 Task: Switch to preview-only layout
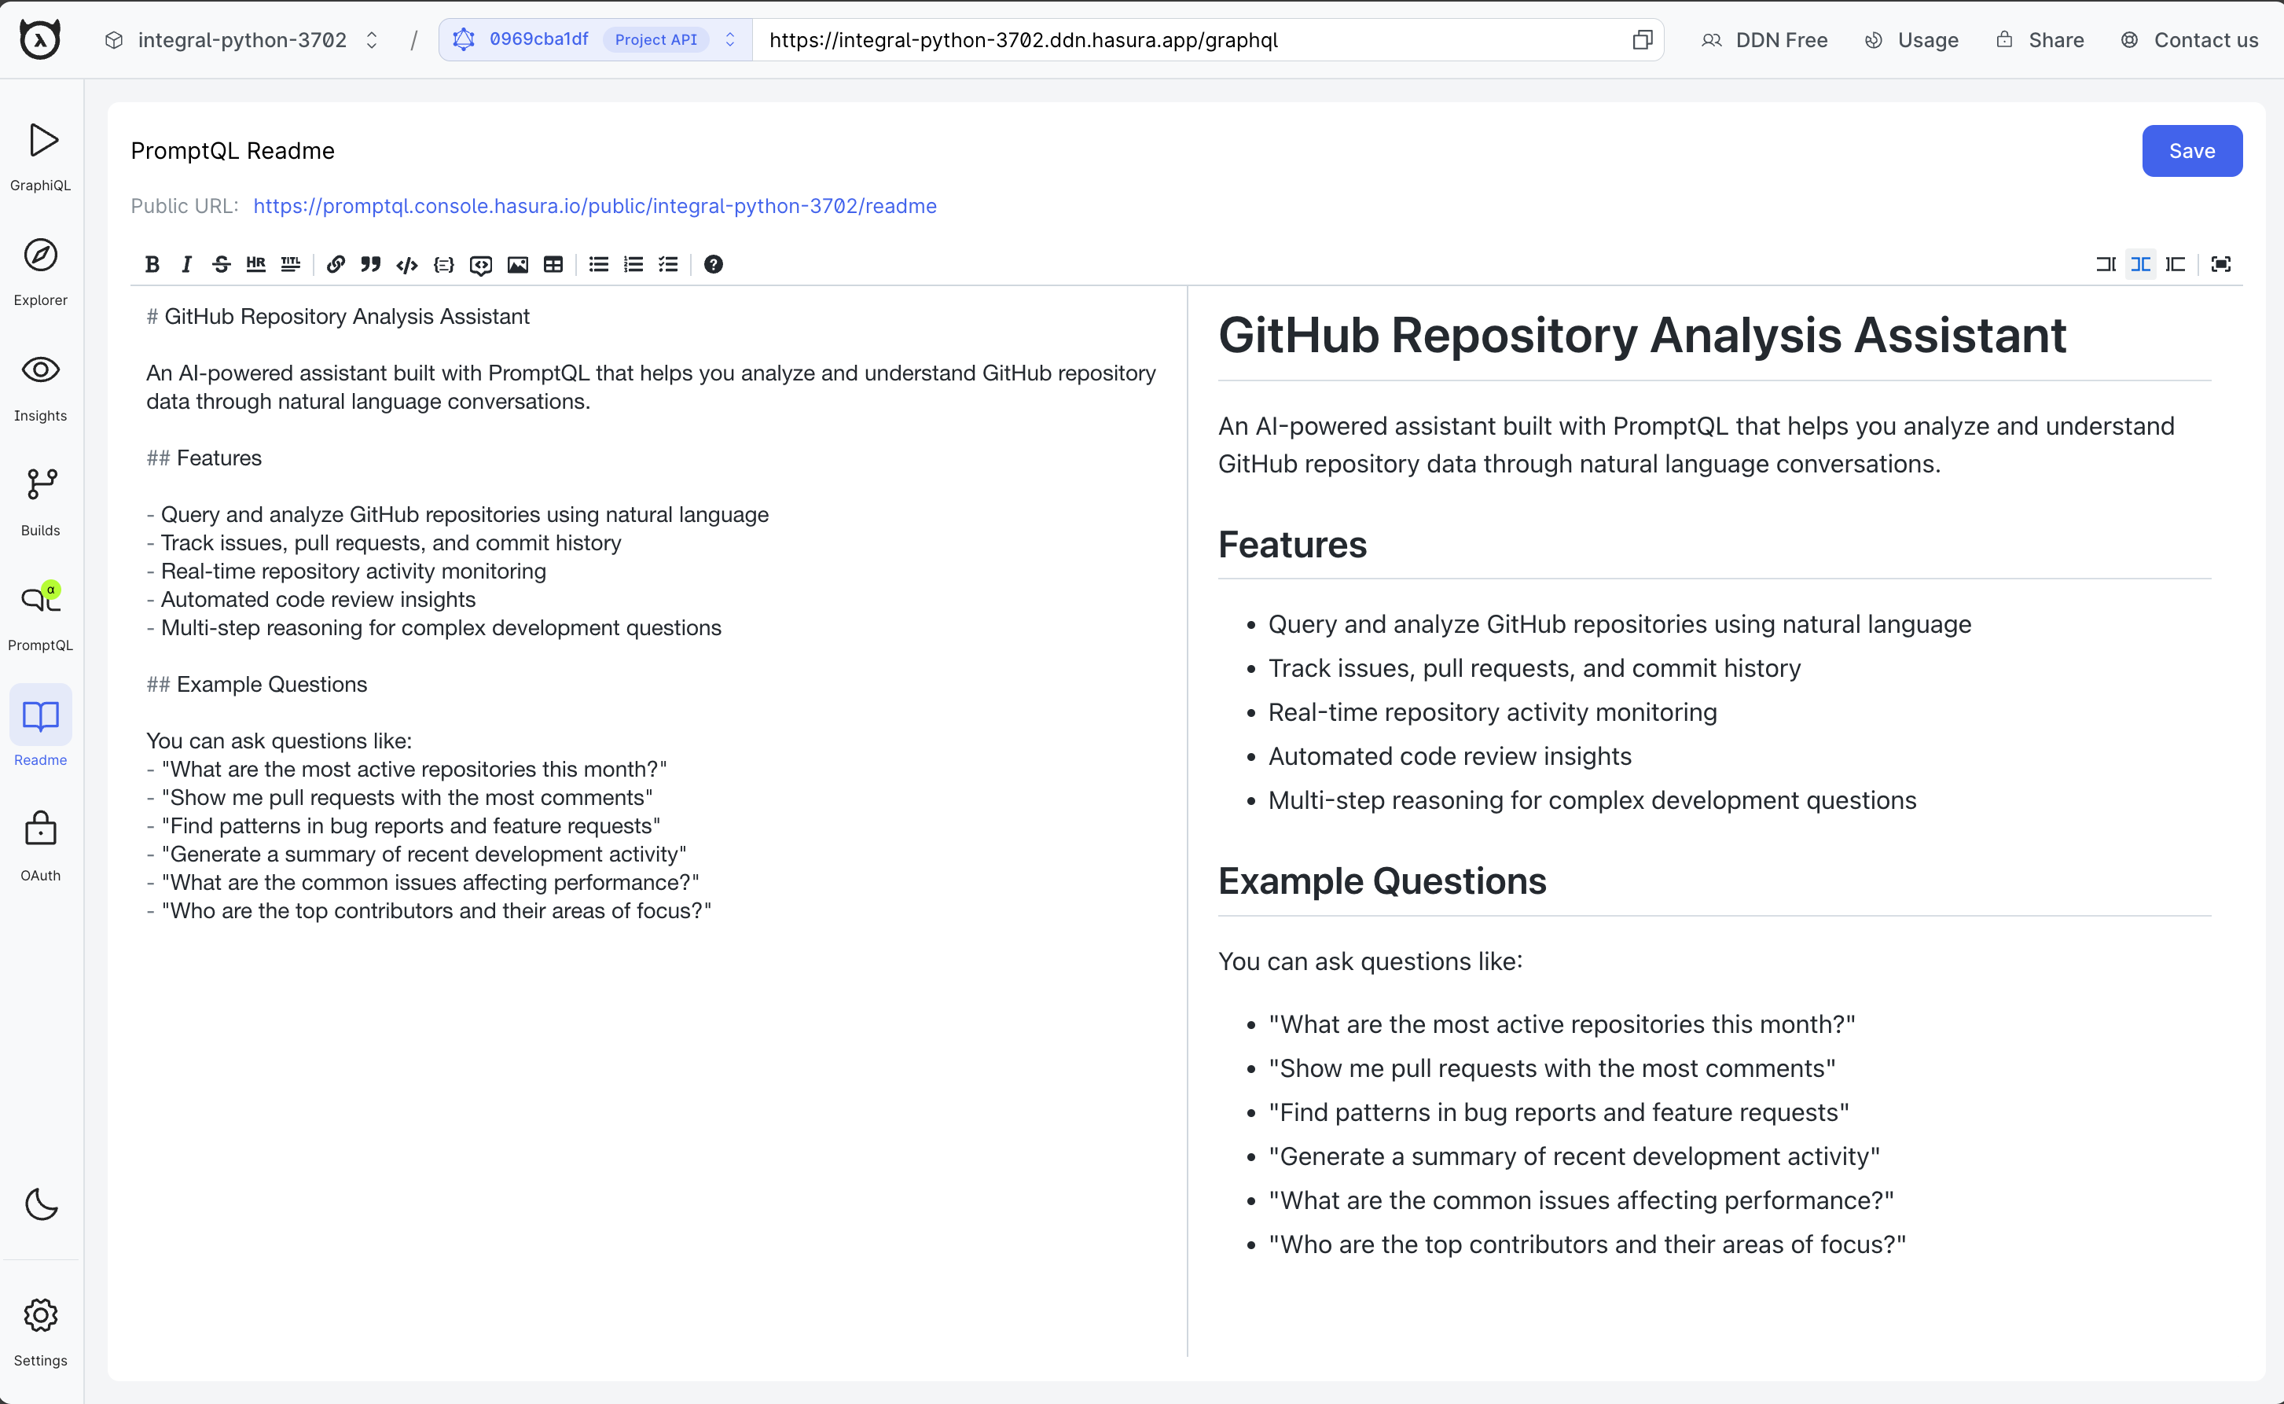tap(2176, 265)
